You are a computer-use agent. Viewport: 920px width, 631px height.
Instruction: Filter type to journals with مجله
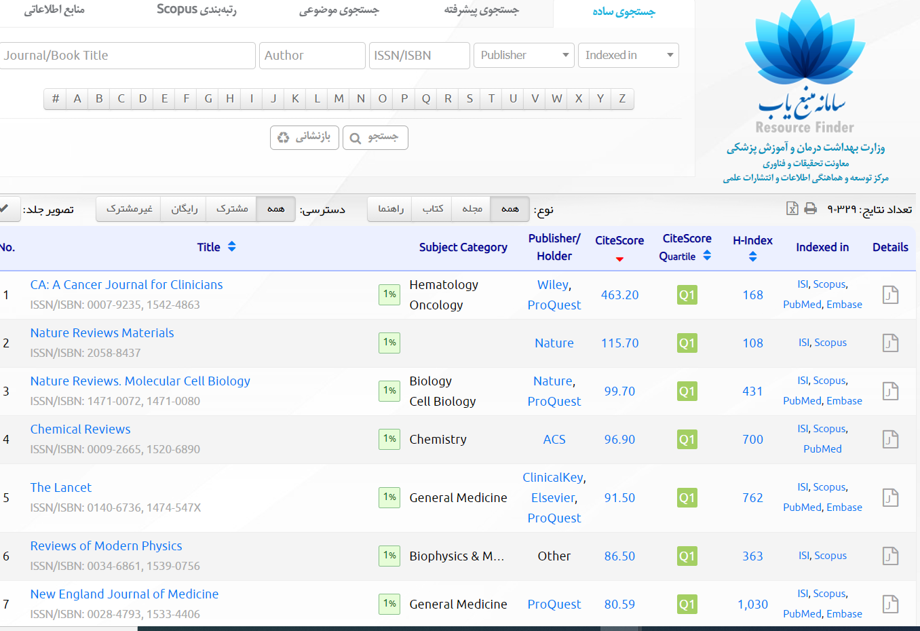(x=472, y=209)
